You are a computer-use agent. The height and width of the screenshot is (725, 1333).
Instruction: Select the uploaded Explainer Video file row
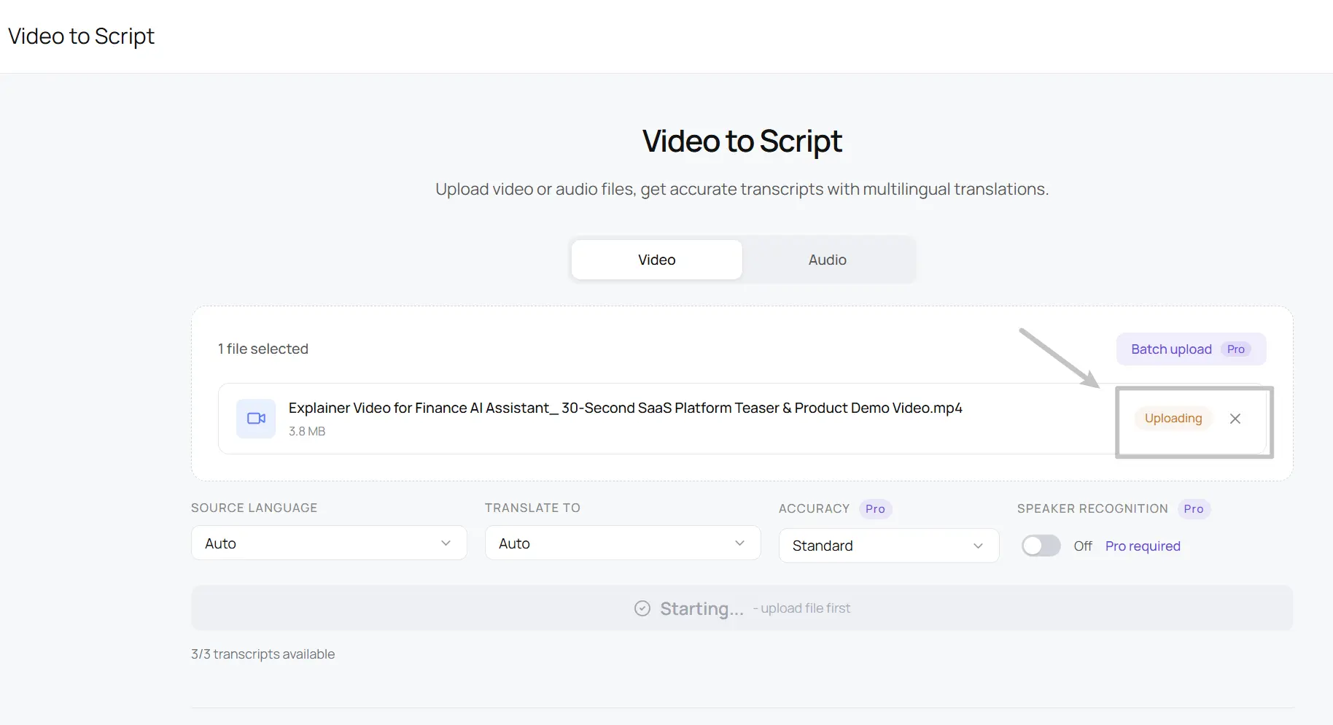625,418
